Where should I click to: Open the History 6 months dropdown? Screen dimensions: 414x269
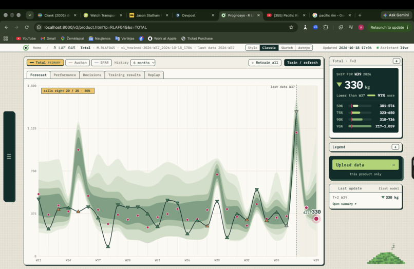[x=143, y=63]
